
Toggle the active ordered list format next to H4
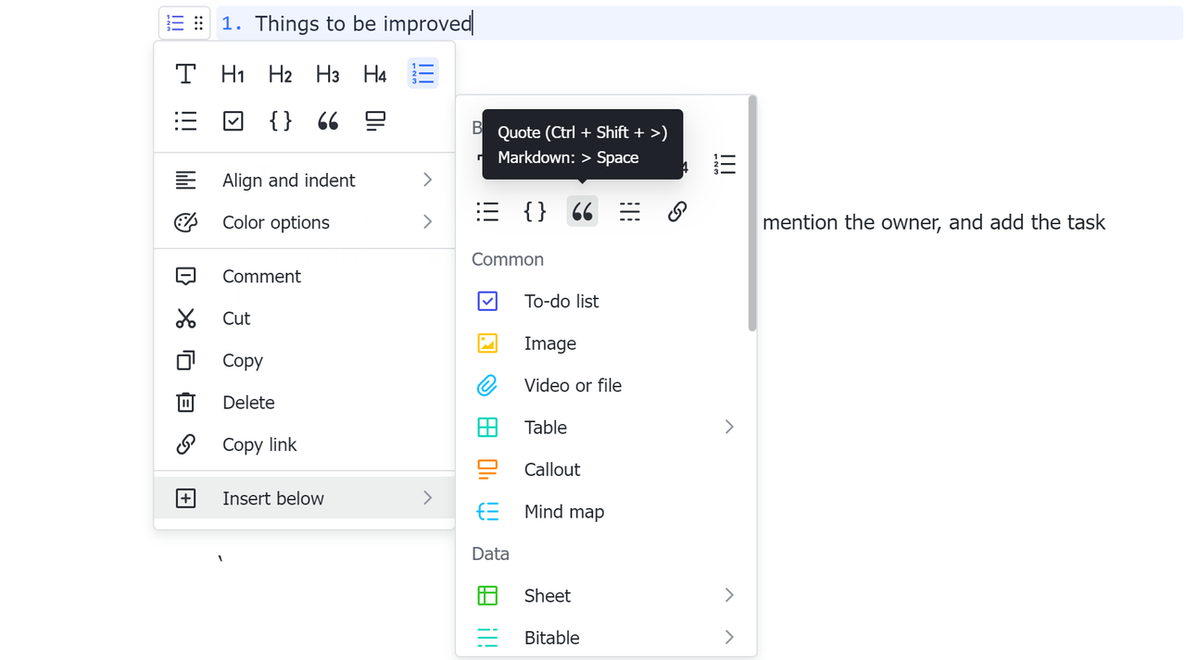(x=423, y=74)
